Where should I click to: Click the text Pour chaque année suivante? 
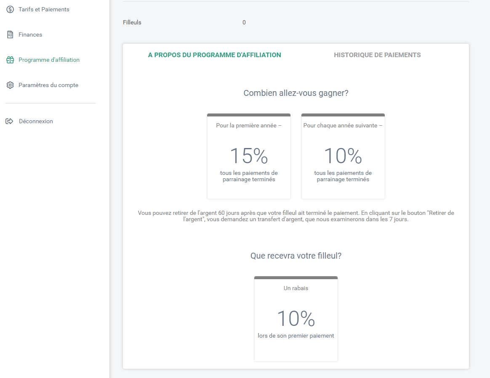(x=343, y=125)
